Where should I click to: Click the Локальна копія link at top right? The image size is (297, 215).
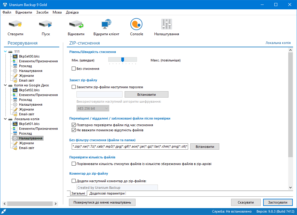point(278,43)
